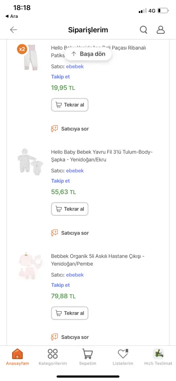Go to Anasayfam home tab
This screenshot has height=381, width=176.
[x=17, y=357]
